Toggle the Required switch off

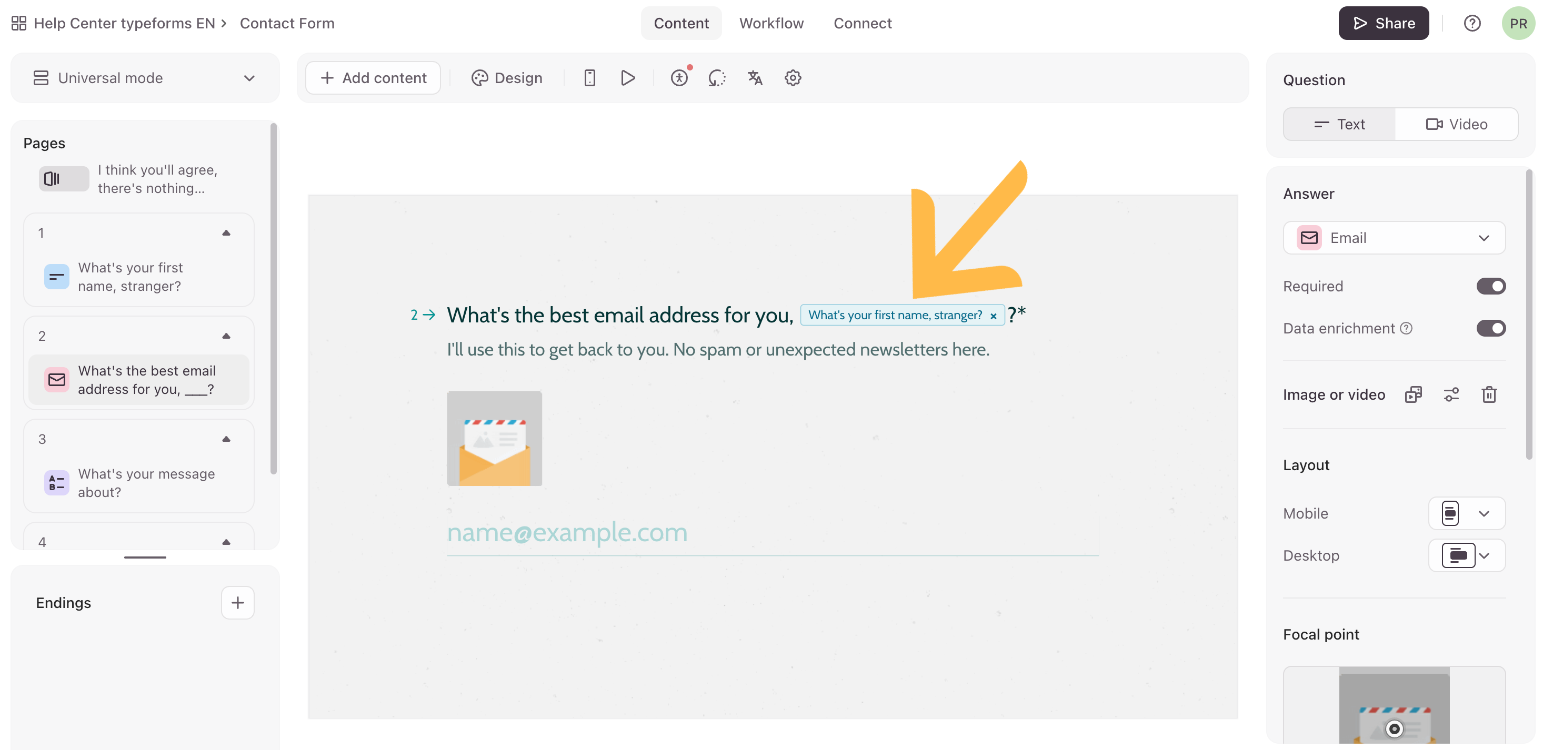click(1490, 286)
